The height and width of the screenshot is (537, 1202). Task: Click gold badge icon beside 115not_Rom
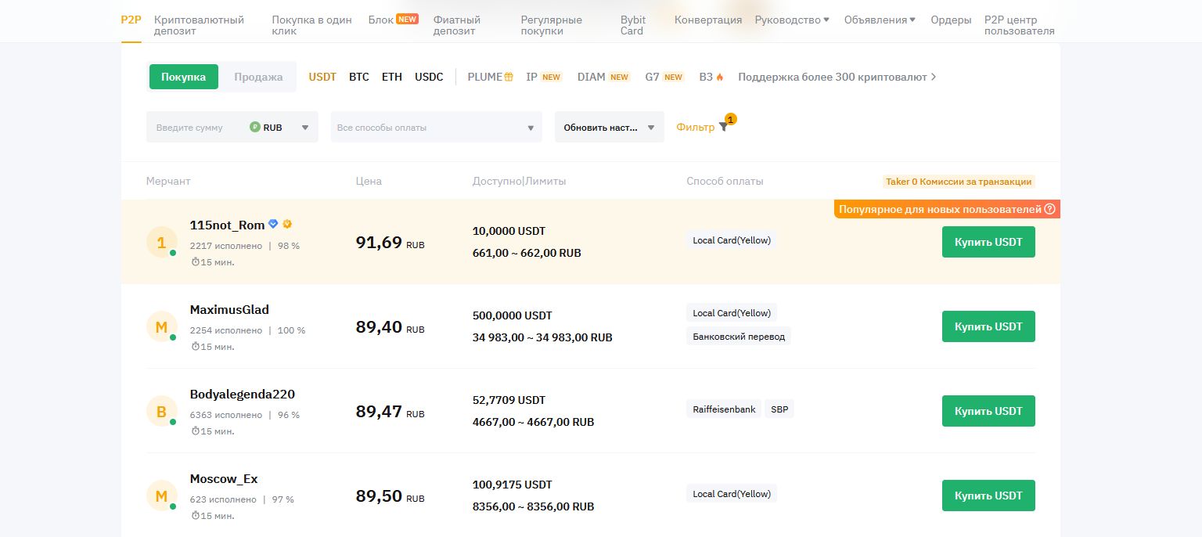coord(287,224)
